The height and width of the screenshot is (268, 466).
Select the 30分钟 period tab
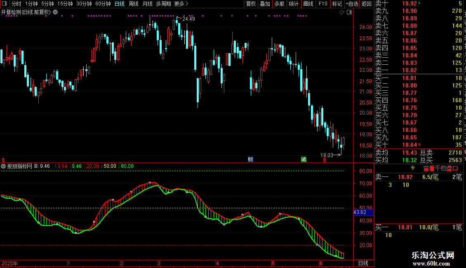84,4
